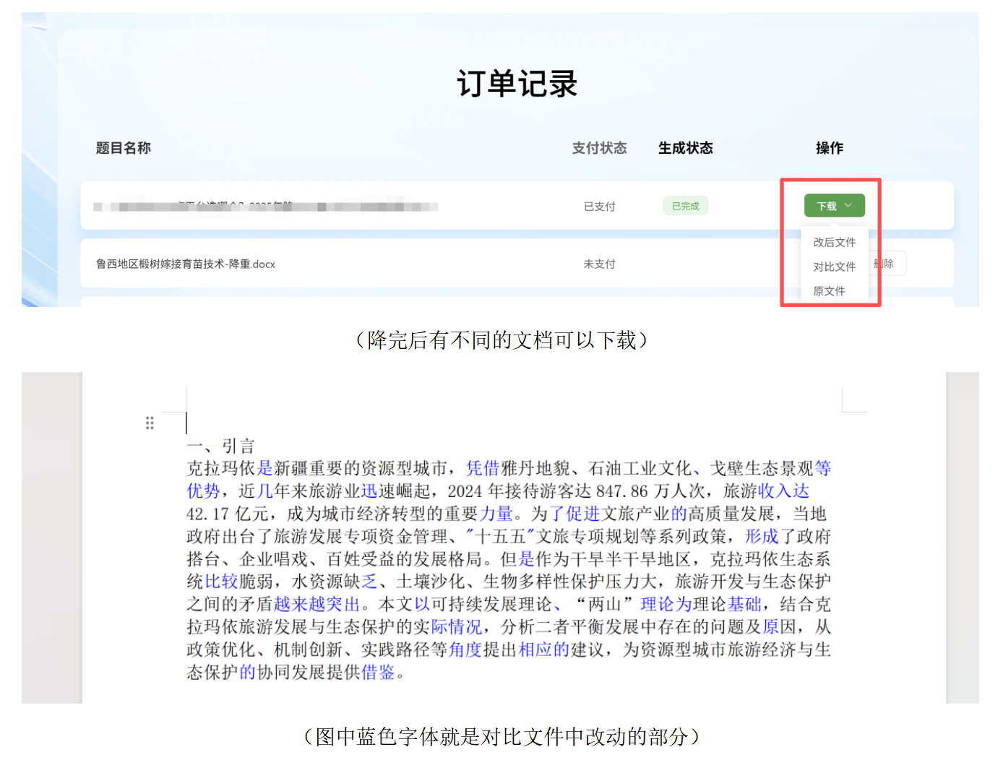Open the 鲁西地区椴树嫁接育苗技术-降重.docx entry

186,264
